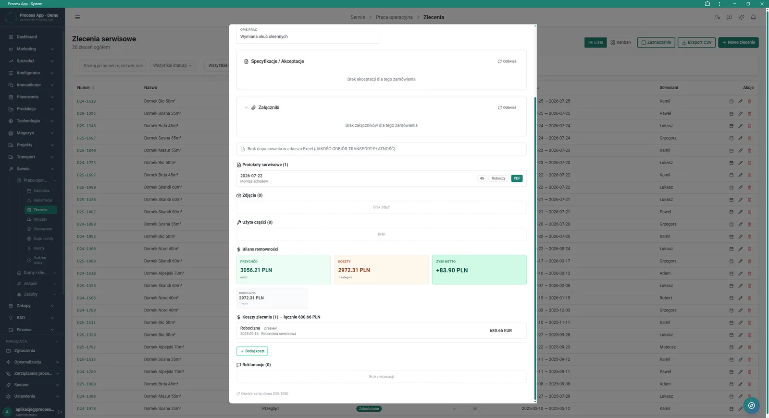Click the logout icon next to aplikacje@process
Viewport: 769px width, 418px height.
60,412
